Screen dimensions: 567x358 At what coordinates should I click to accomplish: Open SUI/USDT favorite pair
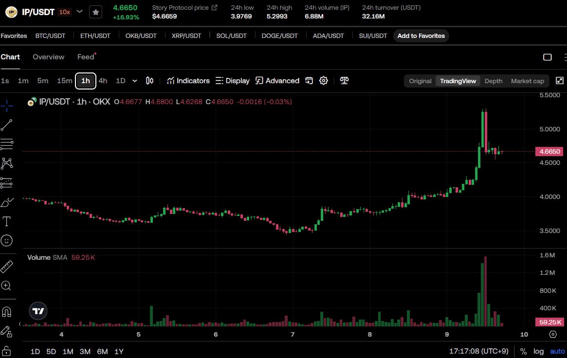(x=373, y=36)
